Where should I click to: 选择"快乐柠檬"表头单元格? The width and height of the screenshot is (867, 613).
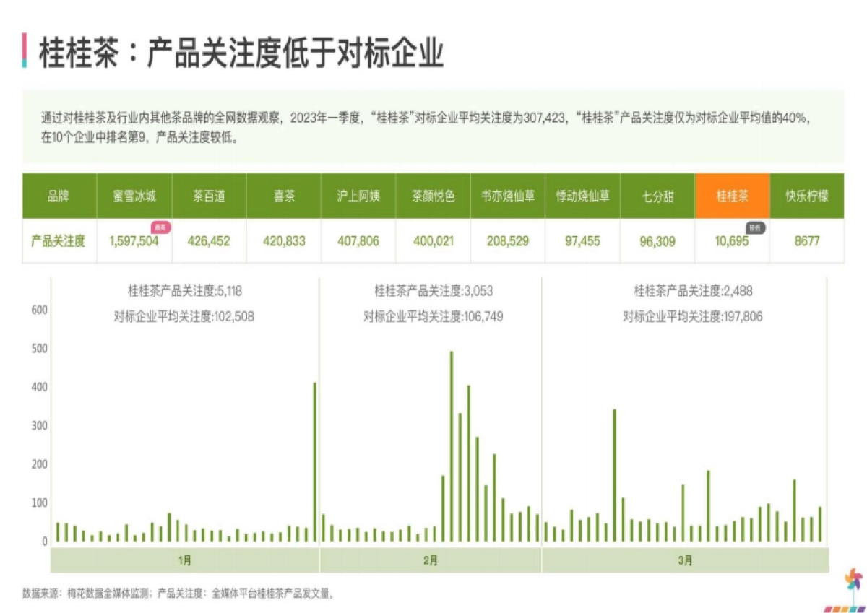coord(808,195)
